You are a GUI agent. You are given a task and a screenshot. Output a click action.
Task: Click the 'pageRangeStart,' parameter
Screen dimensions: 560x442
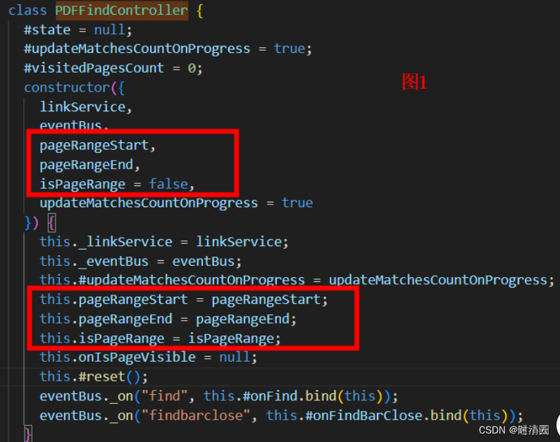(97, 145)
